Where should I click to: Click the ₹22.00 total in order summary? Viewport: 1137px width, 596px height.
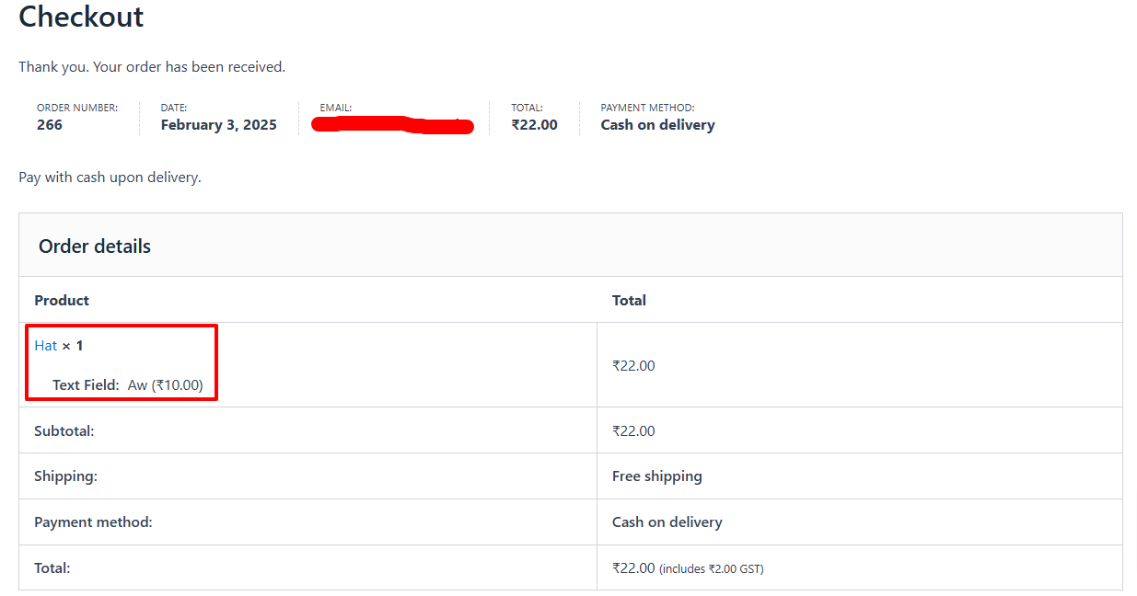(x=535, y=125)
